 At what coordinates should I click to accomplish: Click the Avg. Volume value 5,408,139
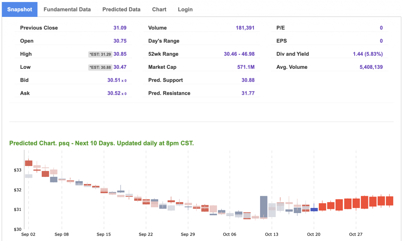click(x=371, y=67)
